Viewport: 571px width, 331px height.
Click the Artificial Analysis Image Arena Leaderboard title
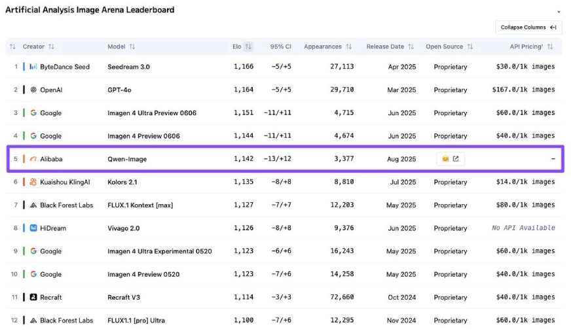click(90, 10)
